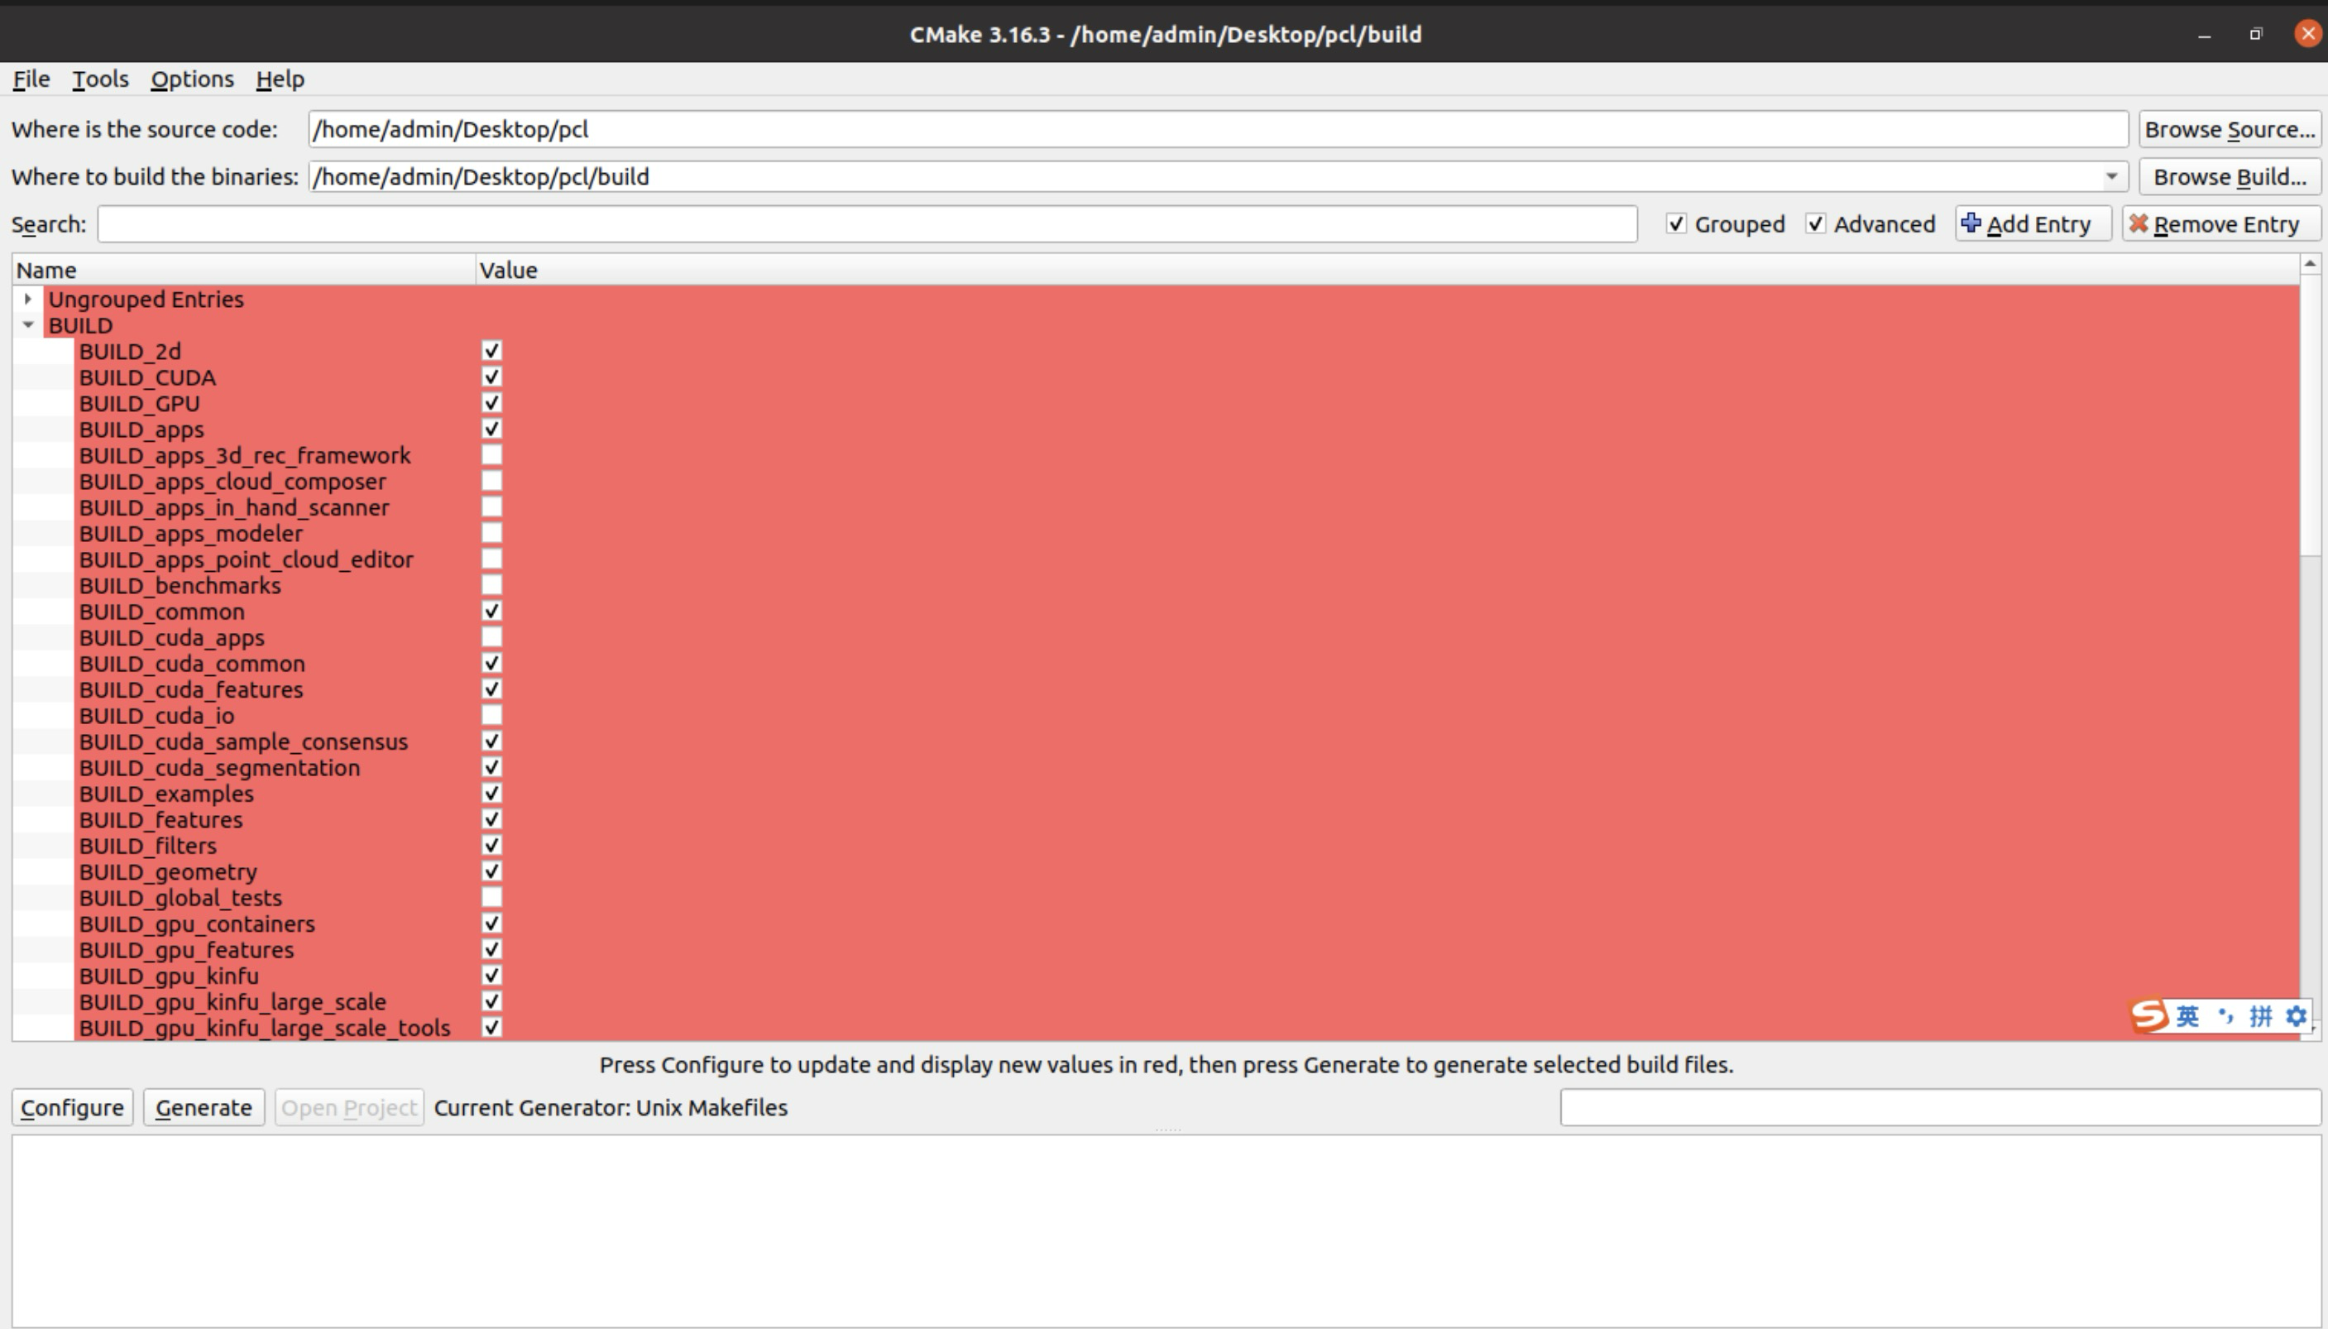The height and width of the screenshot is (1329, 2328).
Task: Expand the Ungrouped Entries group
Action: point(28,299)
